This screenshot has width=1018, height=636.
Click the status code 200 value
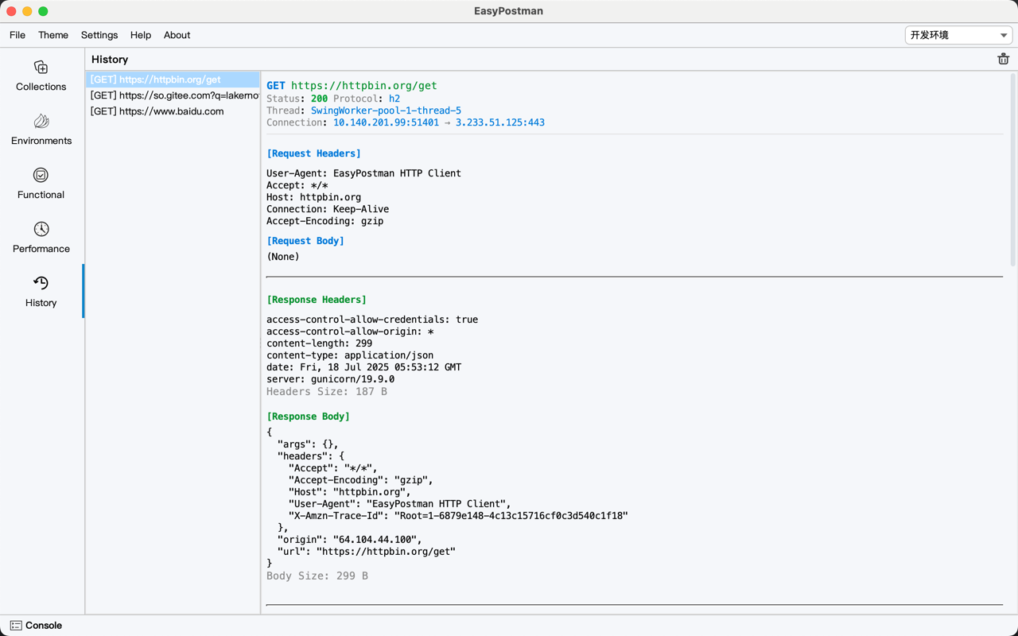click(x=319, y=99)
